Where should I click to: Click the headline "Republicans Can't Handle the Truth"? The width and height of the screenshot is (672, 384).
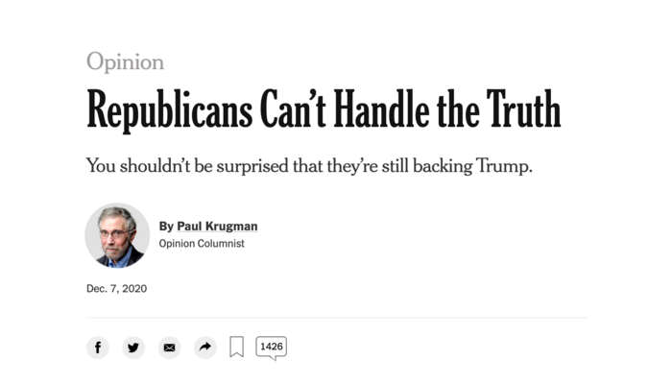click(x=324, y=110)
